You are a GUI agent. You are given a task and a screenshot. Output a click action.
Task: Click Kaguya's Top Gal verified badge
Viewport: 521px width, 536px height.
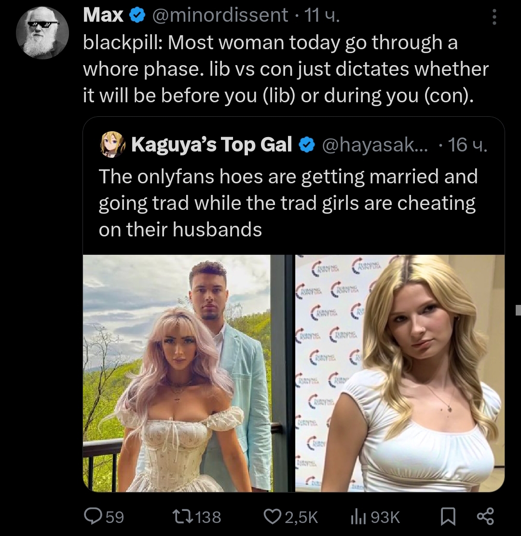click(x=307, y=145)
